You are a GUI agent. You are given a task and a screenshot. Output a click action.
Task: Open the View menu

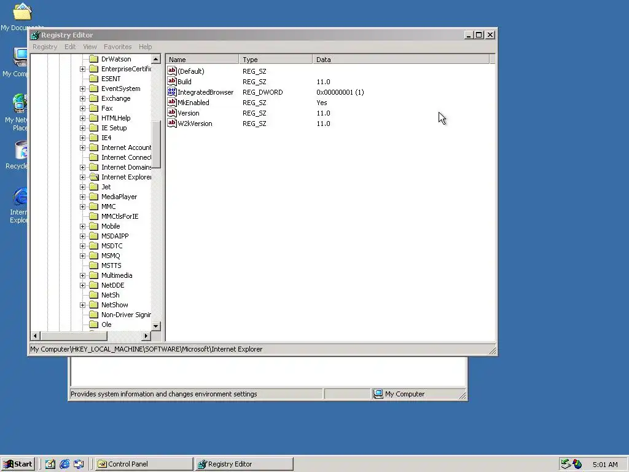[x=90, y=47]
